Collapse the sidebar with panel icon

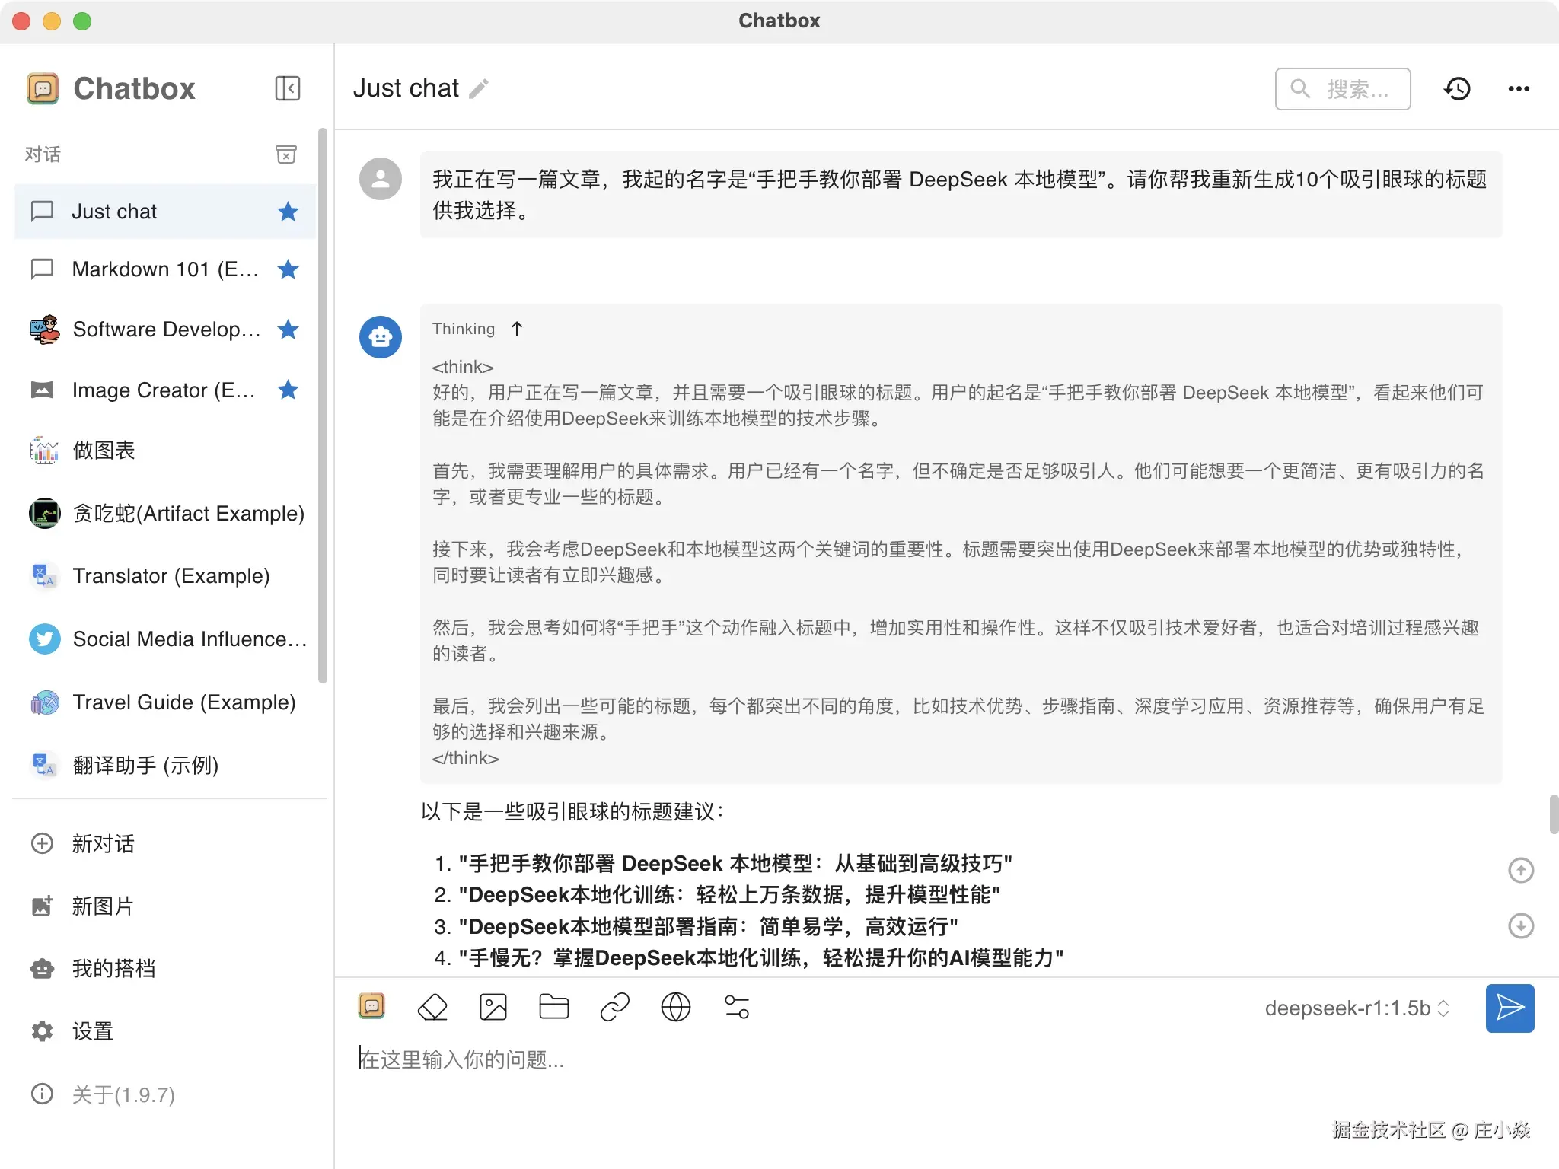point(287,88)
